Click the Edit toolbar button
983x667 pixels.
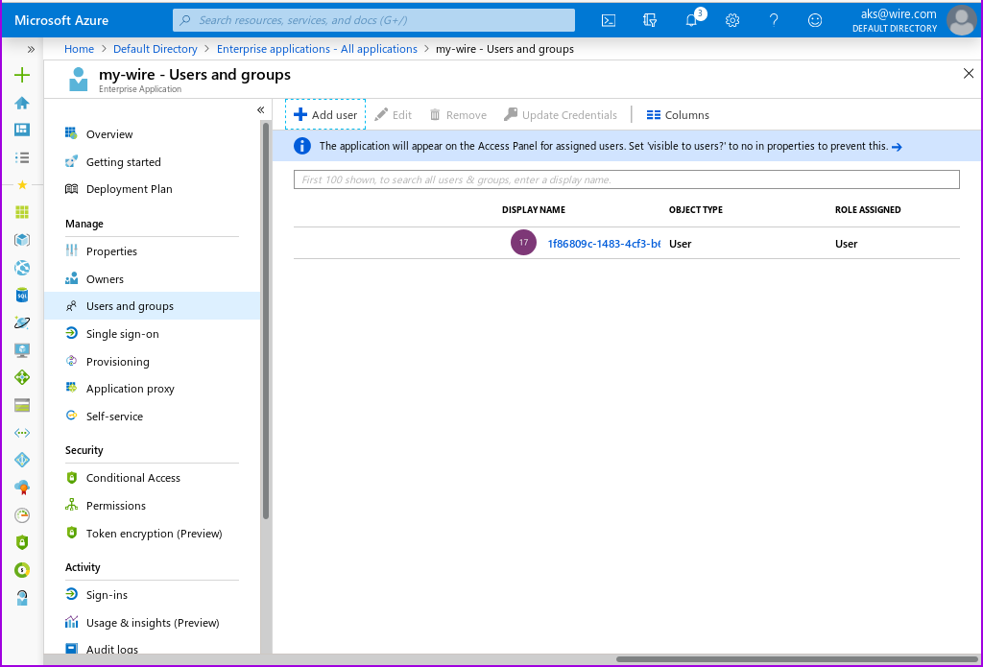(x=393, y=115)
